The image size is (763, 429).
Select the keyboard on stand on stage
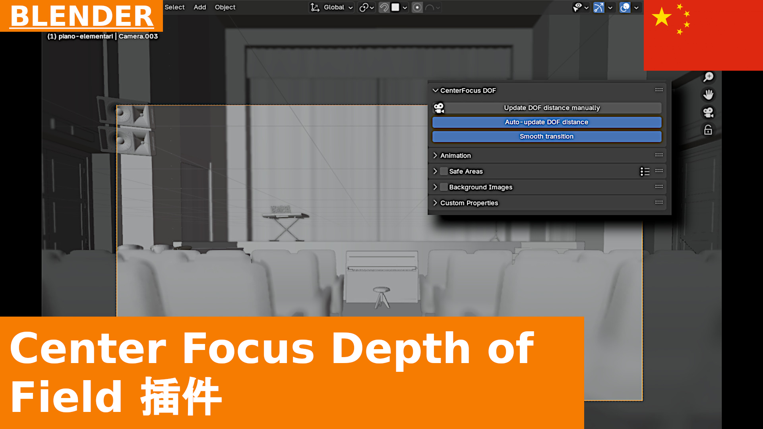pos(285,222)
